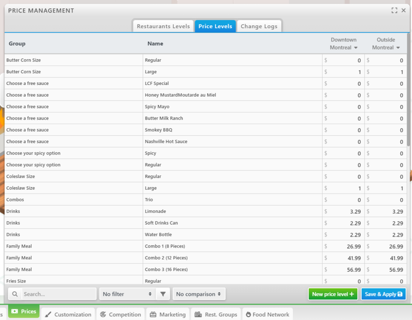Click the fullscreen expand icon
The height and width of the screenshot is (320, 412).
coord(394,10)
